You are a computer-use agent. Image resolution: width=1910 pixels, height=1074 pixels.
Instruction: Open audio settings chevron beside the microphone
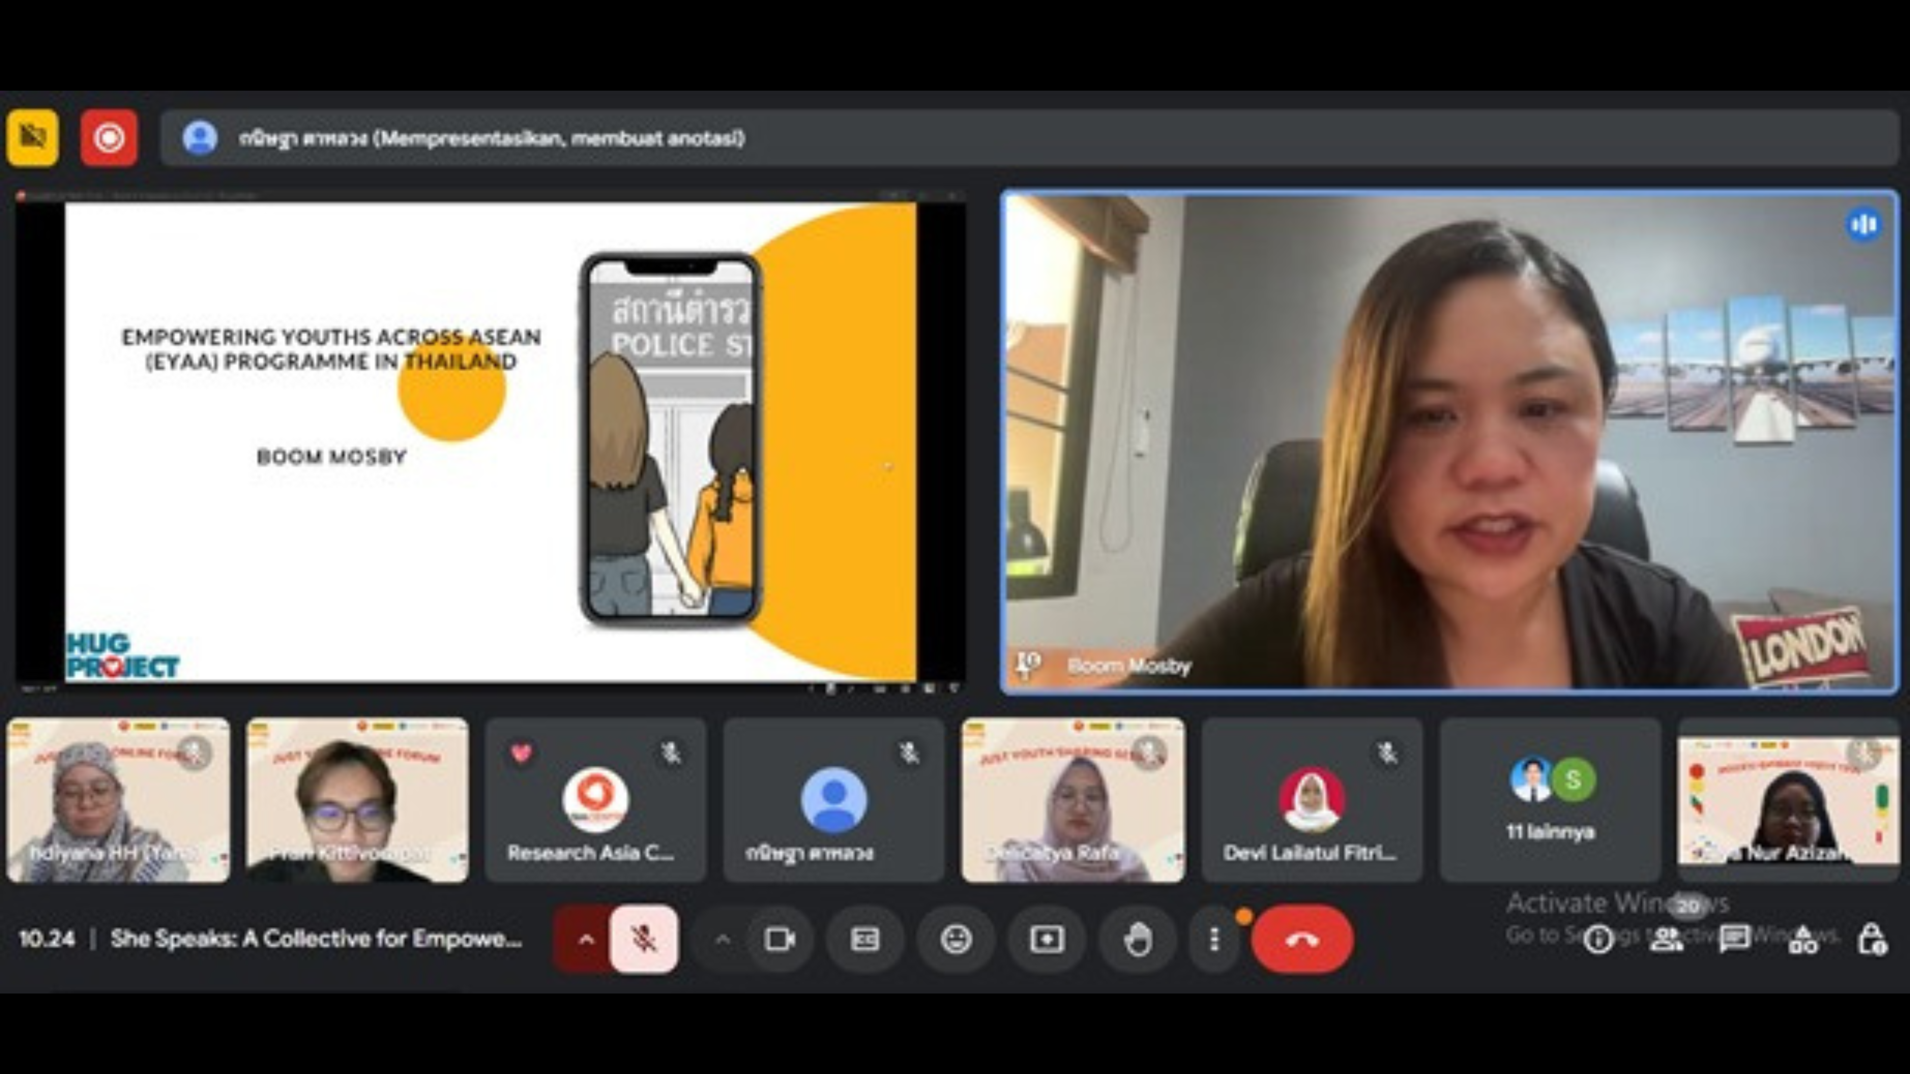tap(586, 939)
